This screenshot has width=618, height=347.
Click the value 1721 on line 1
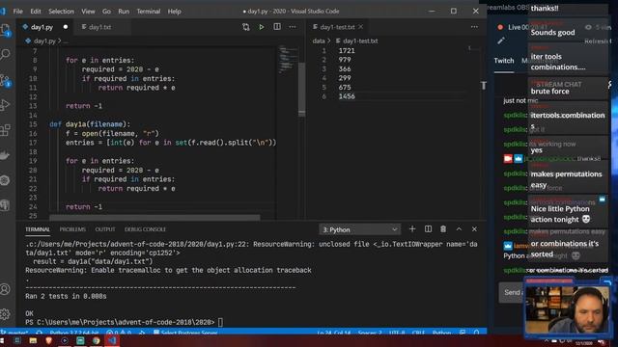347,51
